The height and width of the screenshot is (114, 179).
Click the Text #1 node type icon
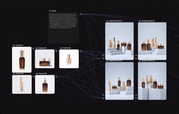[x=50, y=11]
